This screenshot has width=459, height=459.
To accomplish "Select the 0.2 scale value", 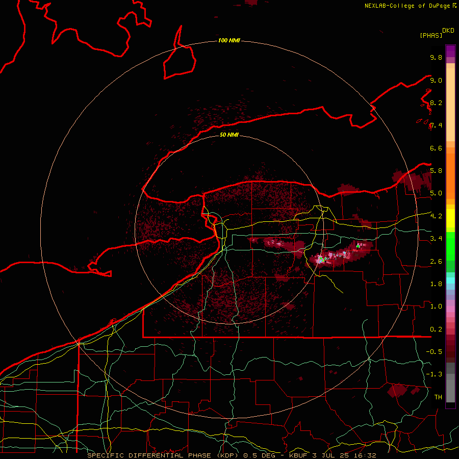I will (436, 329).
